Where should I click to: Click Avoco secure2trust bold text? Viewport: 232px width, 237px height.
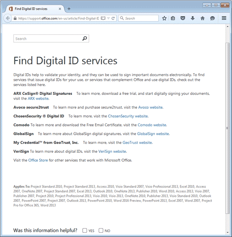coord(31,107)
